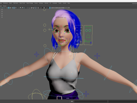
Task: Open the Curves menu
Action: pos(36,3)
